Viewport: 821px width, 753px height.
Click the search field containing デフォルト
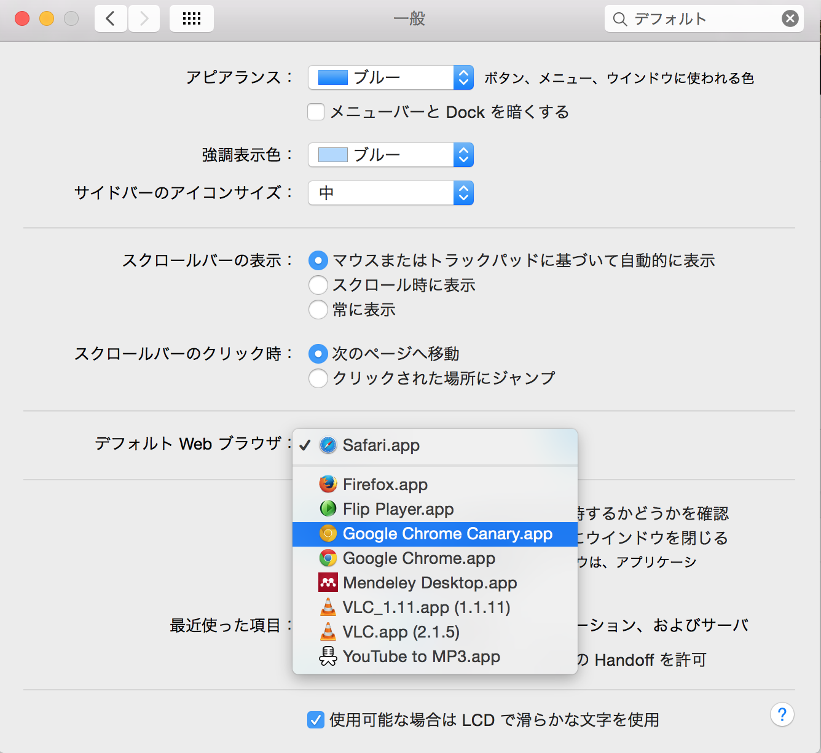[x=704, y=18]
